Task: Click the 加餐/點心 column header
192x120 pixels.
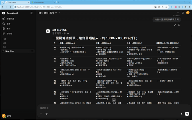Action: coord(168,43)
